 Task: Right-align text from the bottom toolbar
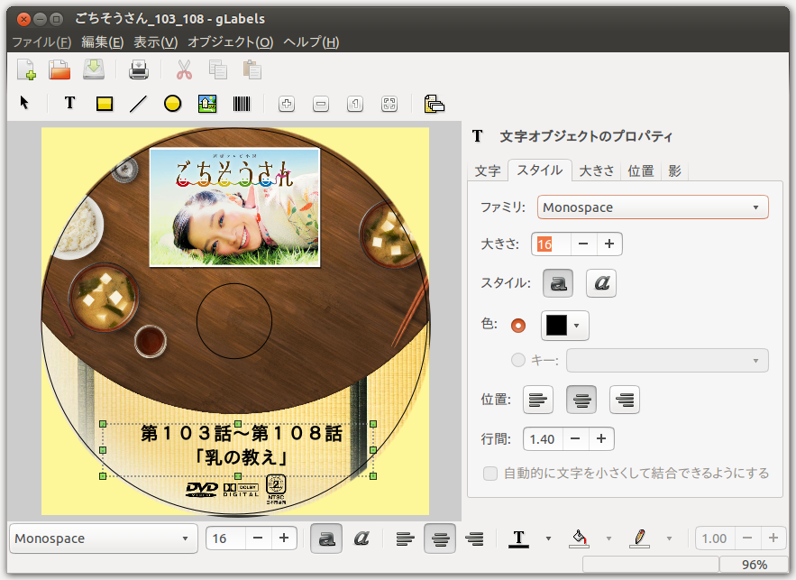point(475,539)
